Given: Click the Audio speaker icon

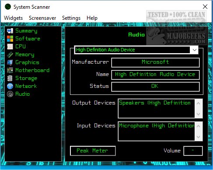Looking at the screenshot, I should (x=10, y=94).
